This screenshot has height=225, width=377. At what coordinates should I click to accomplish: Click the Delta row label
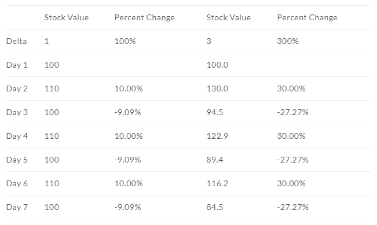[16, 41]
